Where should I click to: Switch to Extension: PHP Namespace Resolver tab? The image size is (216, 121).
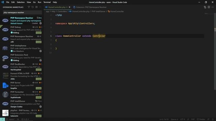[90, 7]
